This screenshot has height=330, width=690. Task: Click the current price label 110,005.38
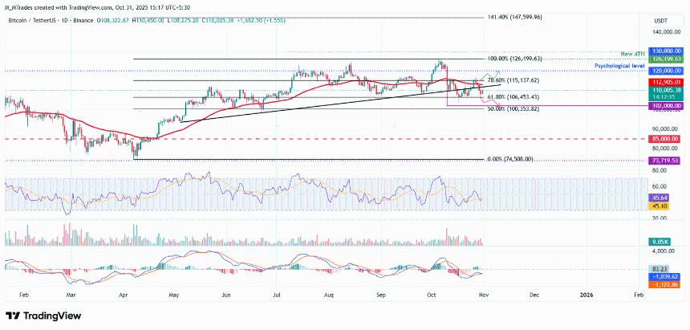click(x=667, y=91)
